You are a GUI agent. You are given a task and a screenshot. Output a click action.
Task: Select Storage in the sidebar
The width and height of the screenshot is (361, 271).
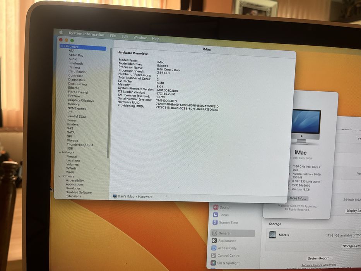pos(72,140)
